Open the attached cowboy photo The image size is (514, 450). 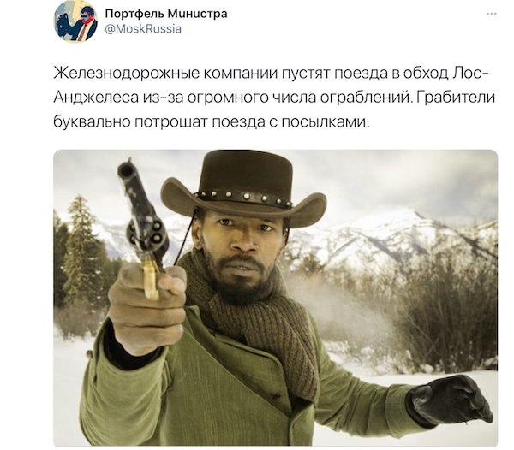(275, 298)
